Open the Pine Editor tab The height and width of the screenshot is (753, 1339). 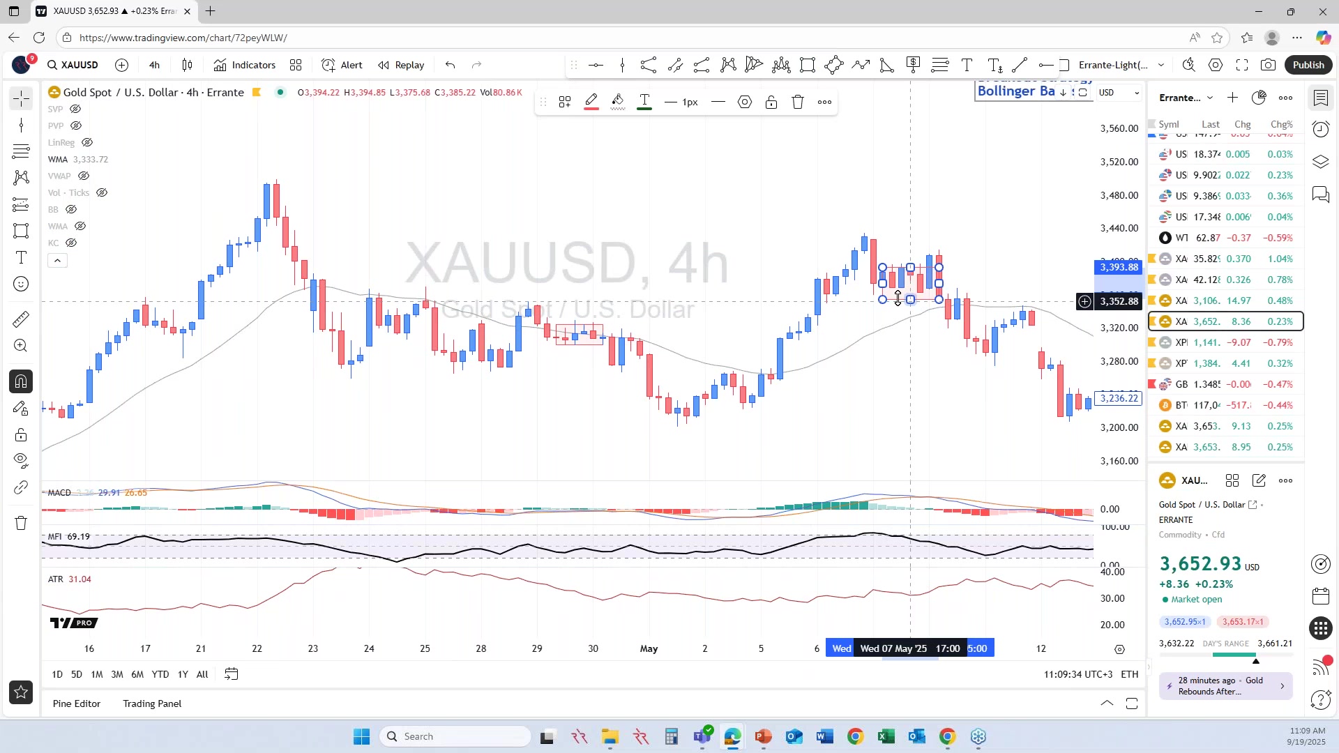pos(77,703)
